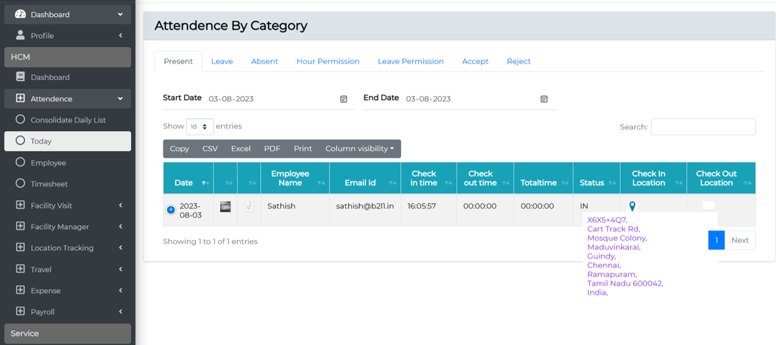
Task: Select Consolidate Daily List in sidebar
Action: [x=67, y=120]
